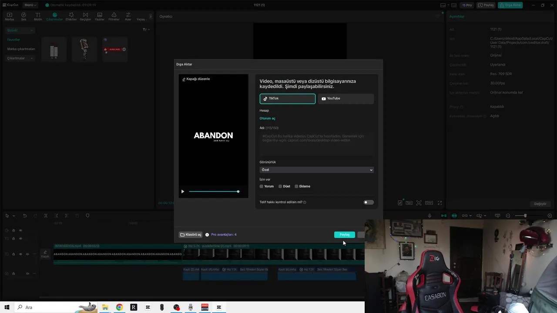Show more toolbar tabs with right arrow
This screenshot has width=557, height=313.
(151, 17)
